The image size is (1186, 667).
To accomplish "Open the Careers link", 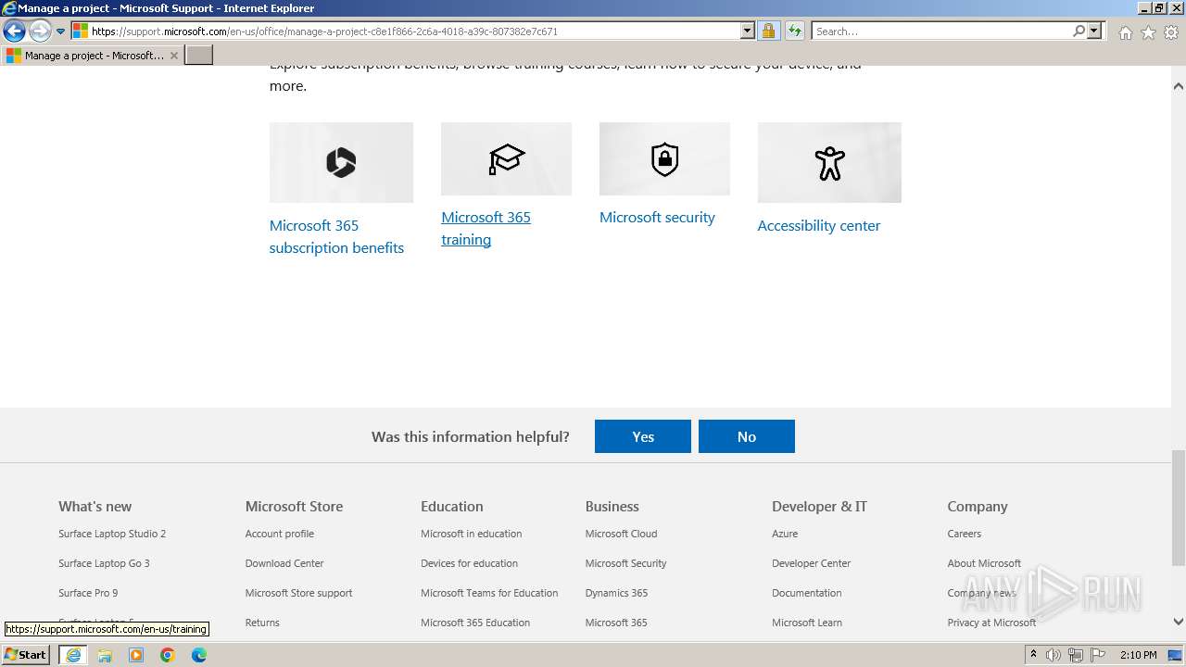I will pyautogui.click(x=964, y=534).
